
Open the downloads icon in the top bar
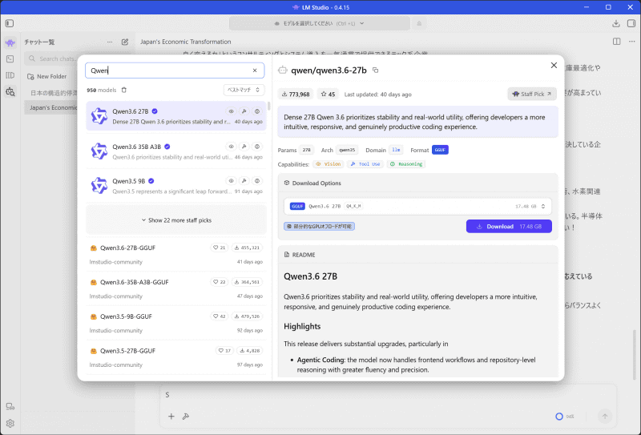615,23
